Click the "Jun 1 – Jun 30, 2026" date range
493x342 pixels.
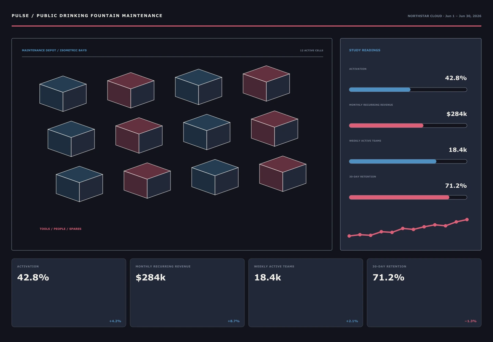(x=463, y=16)
